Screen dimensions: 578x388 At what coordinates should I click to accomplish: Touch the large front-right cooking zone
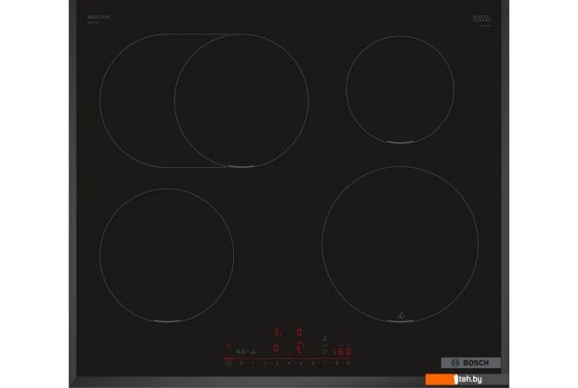click(x=400, y=244)
